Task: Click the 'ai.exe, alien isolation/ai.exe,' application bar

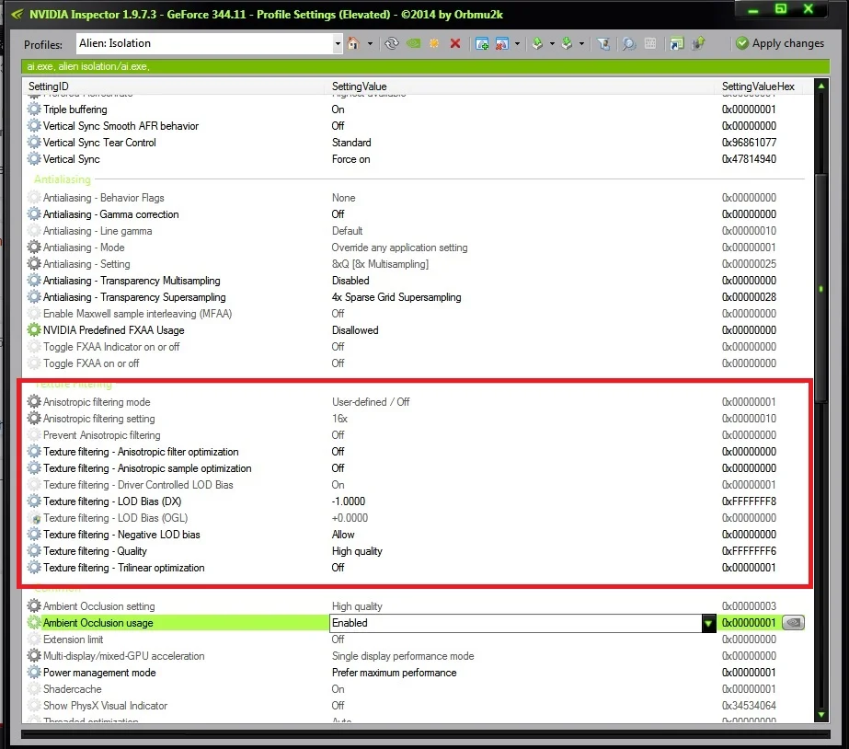Action: (x=426, y=66)
